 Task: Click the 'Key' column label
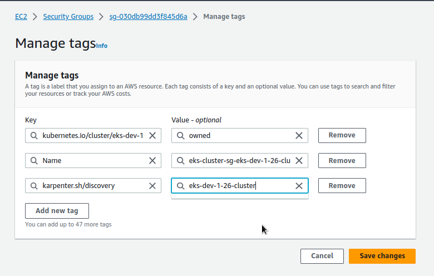31,120
